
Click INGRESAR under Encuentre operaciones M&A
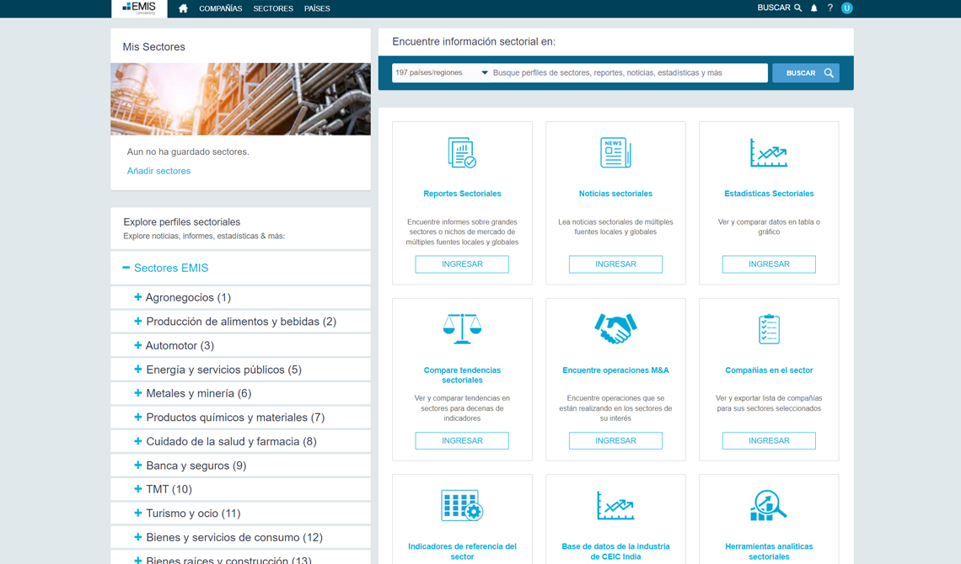pyautogui.click(x=615, y=440)
